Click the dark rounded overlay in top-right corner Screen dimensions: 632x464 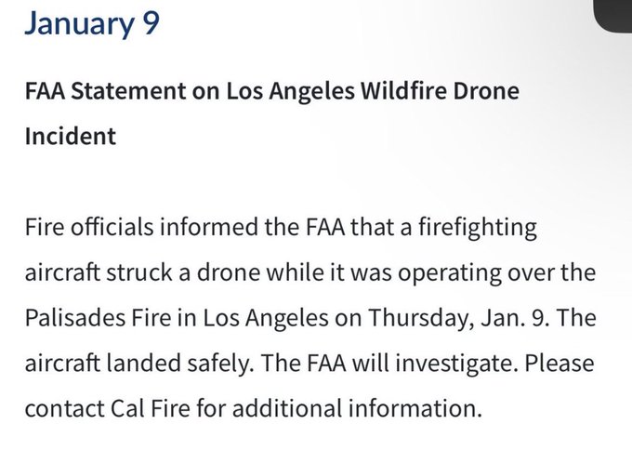pos(613,15)
